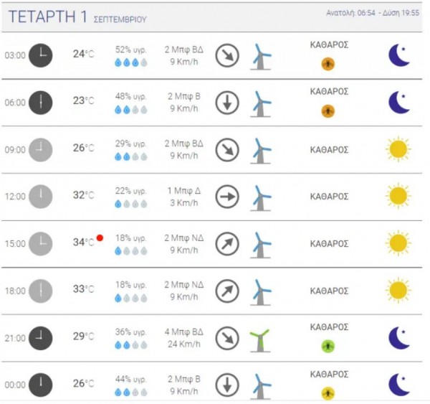This screenshot has width=430, height=404.
Task: Click the green mosquito badge at 21:00
Action: (328, 346)
